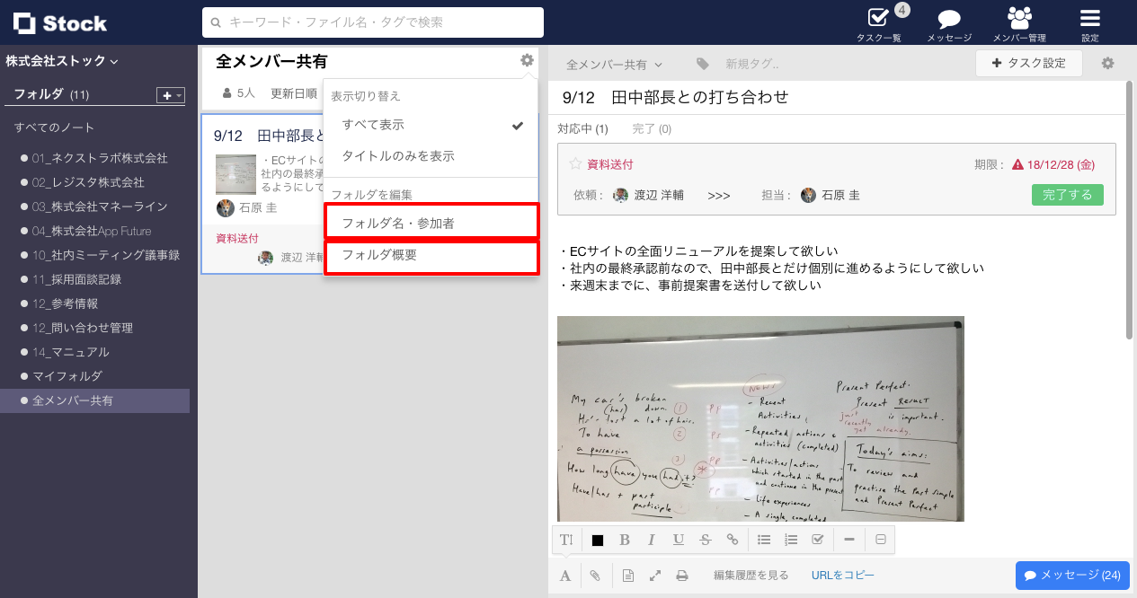The image size is (1137, 598).
Task: Click the paperclip attach file icon
Action: coord(594,576)
